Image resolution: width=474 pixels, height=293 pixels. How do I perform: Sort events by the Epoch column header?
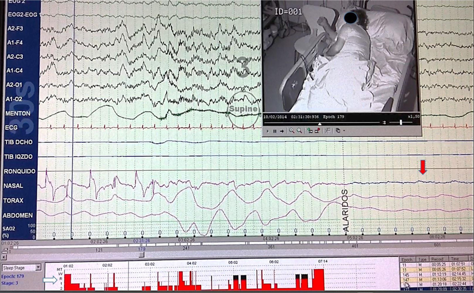407,259
